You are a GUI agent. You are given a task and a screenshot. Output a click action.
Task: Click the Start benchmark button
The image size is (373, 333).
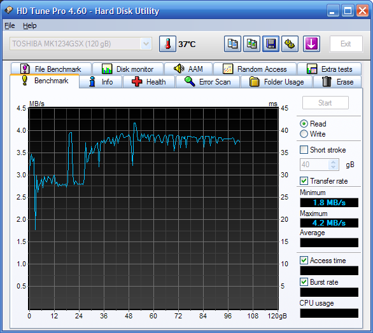(325, 103)
